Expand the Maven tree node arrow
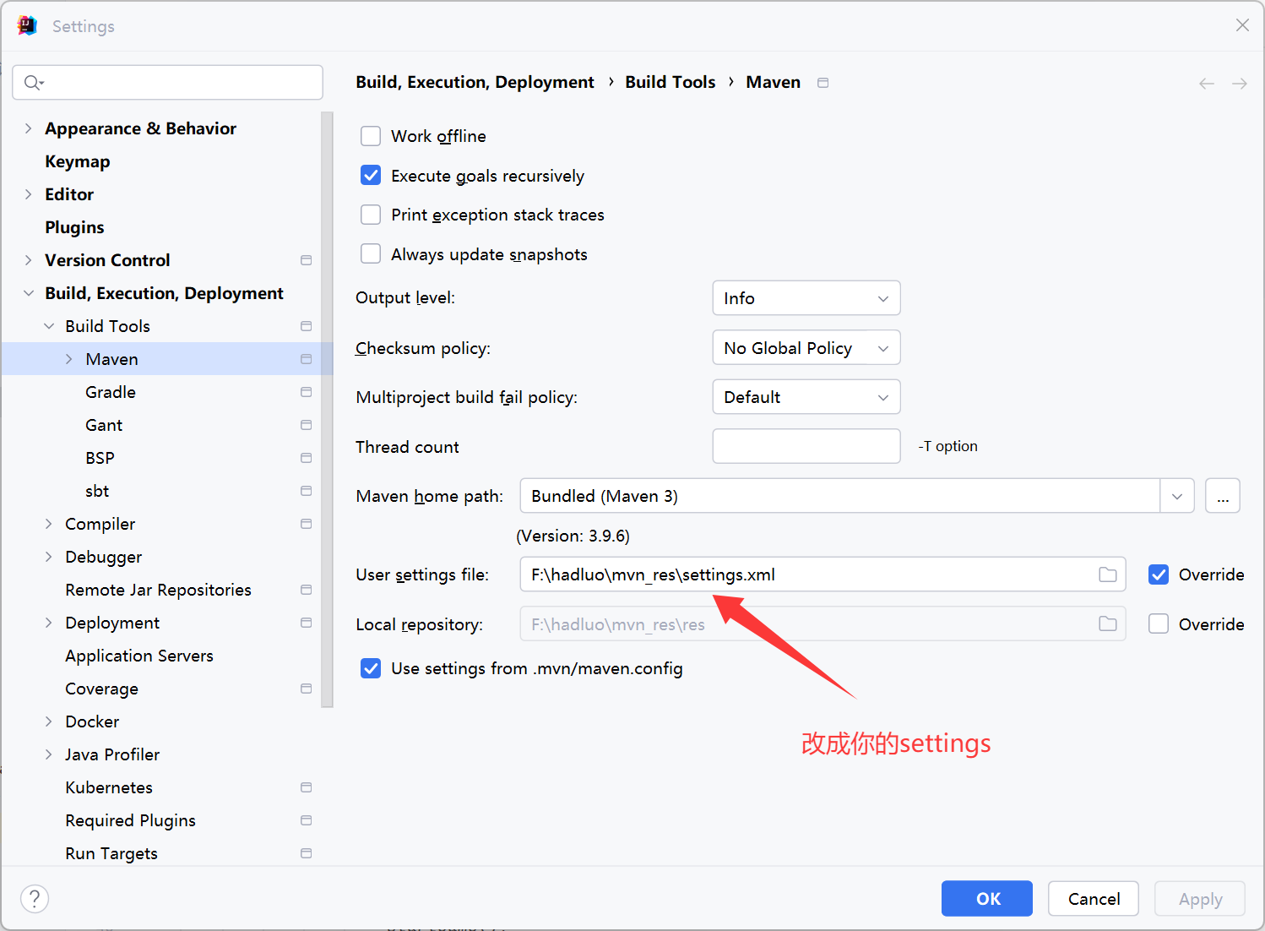Viewport: 1265px width, 931px height. 69,359
